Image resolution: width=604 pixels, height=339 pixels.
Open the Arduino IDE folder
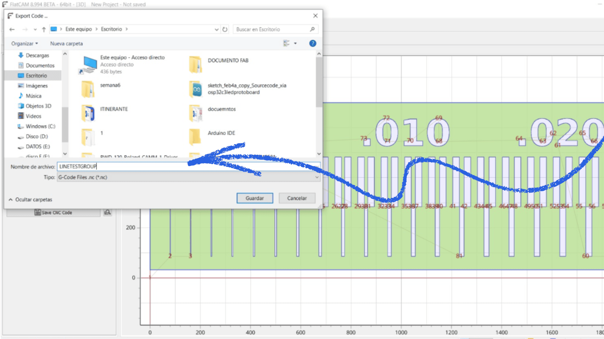tap(221, 133)
